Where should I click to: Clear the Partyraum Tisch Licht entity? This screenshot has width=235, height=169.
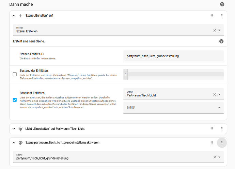215,94
